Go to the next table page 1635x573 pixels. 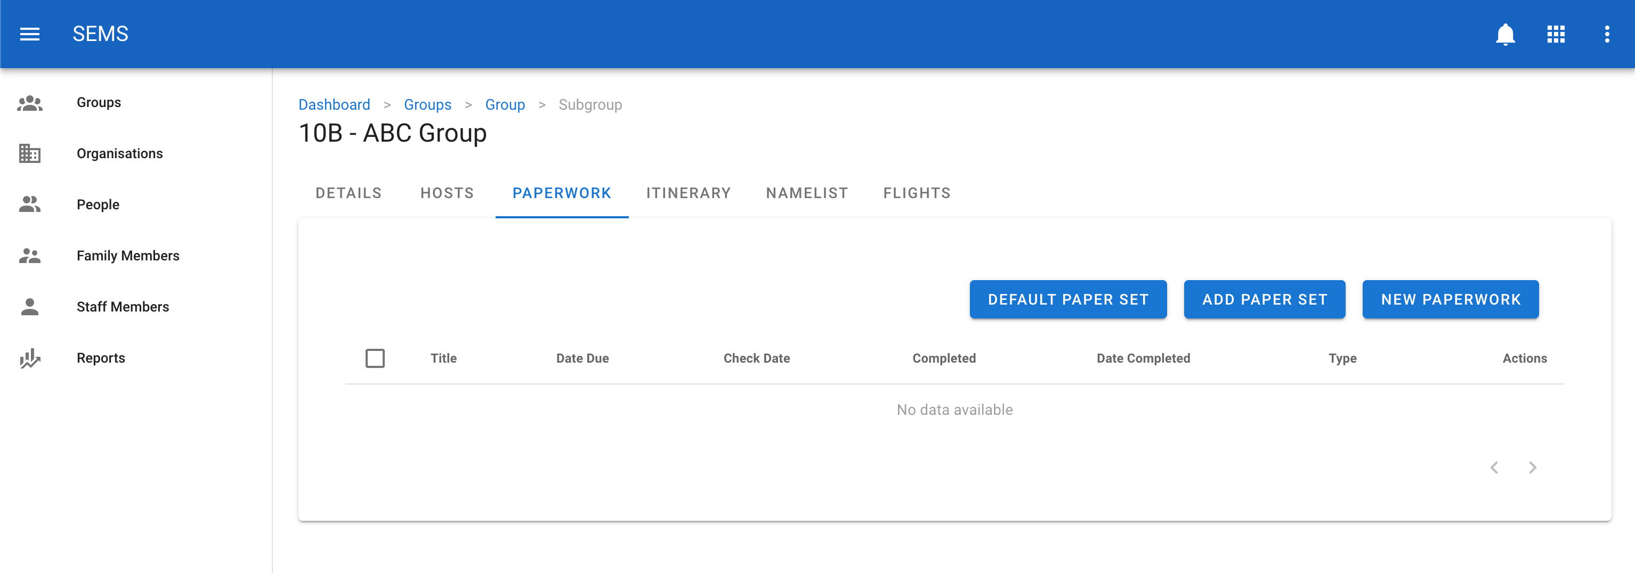pos(1532,468)
